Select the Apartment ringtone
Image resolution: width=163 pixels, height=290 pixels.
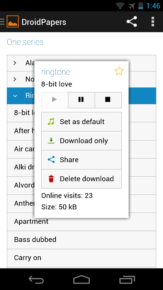31,222
